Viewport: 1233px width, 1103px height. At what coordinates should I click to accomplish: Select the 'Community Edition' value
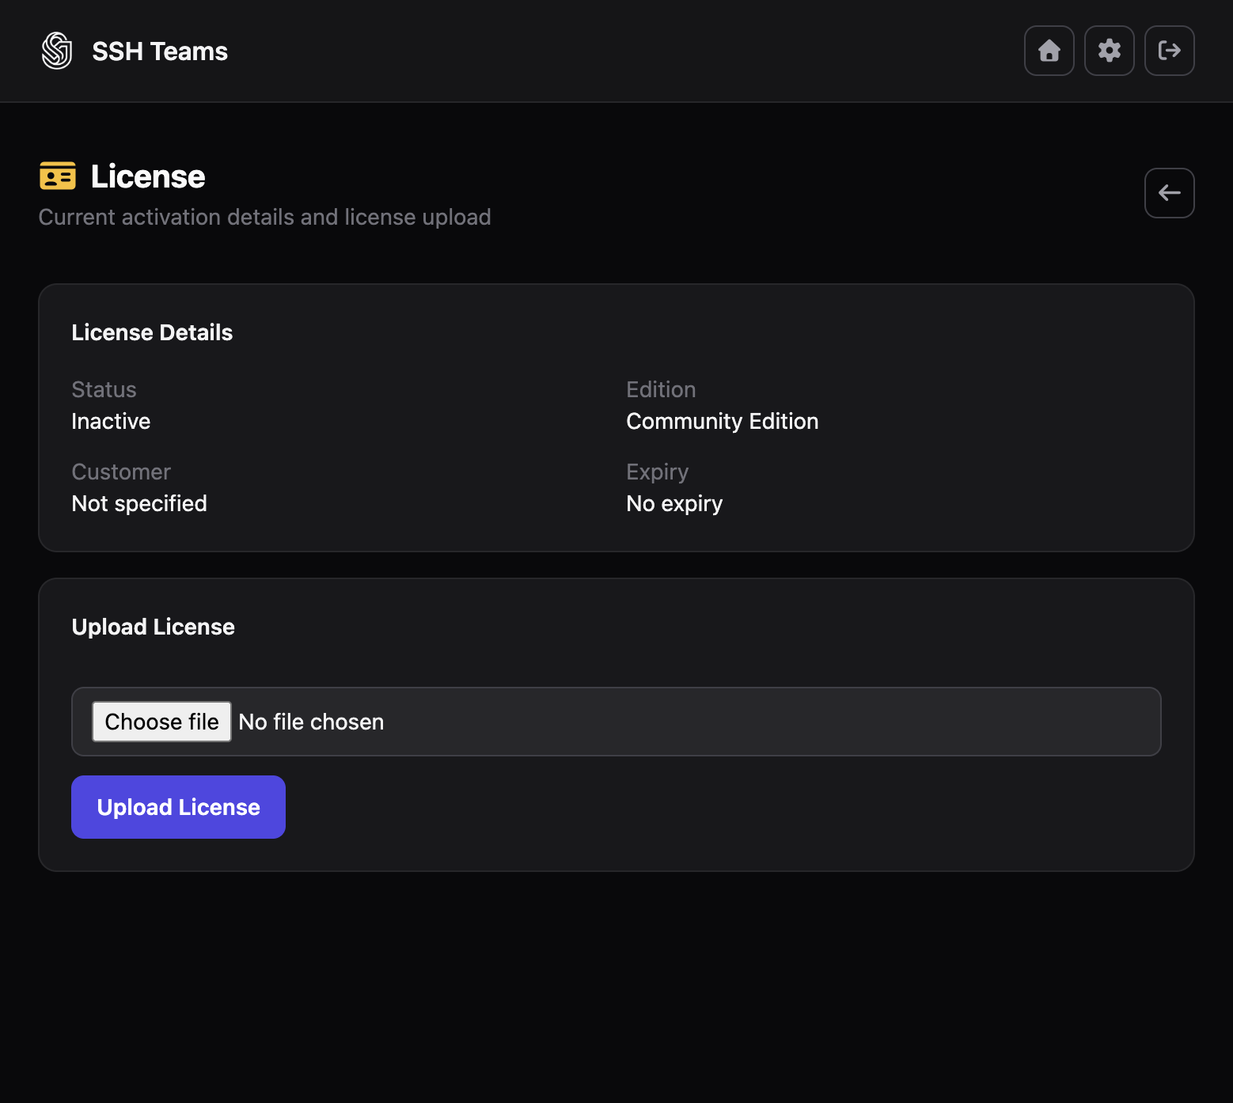(x=722, y=421)
